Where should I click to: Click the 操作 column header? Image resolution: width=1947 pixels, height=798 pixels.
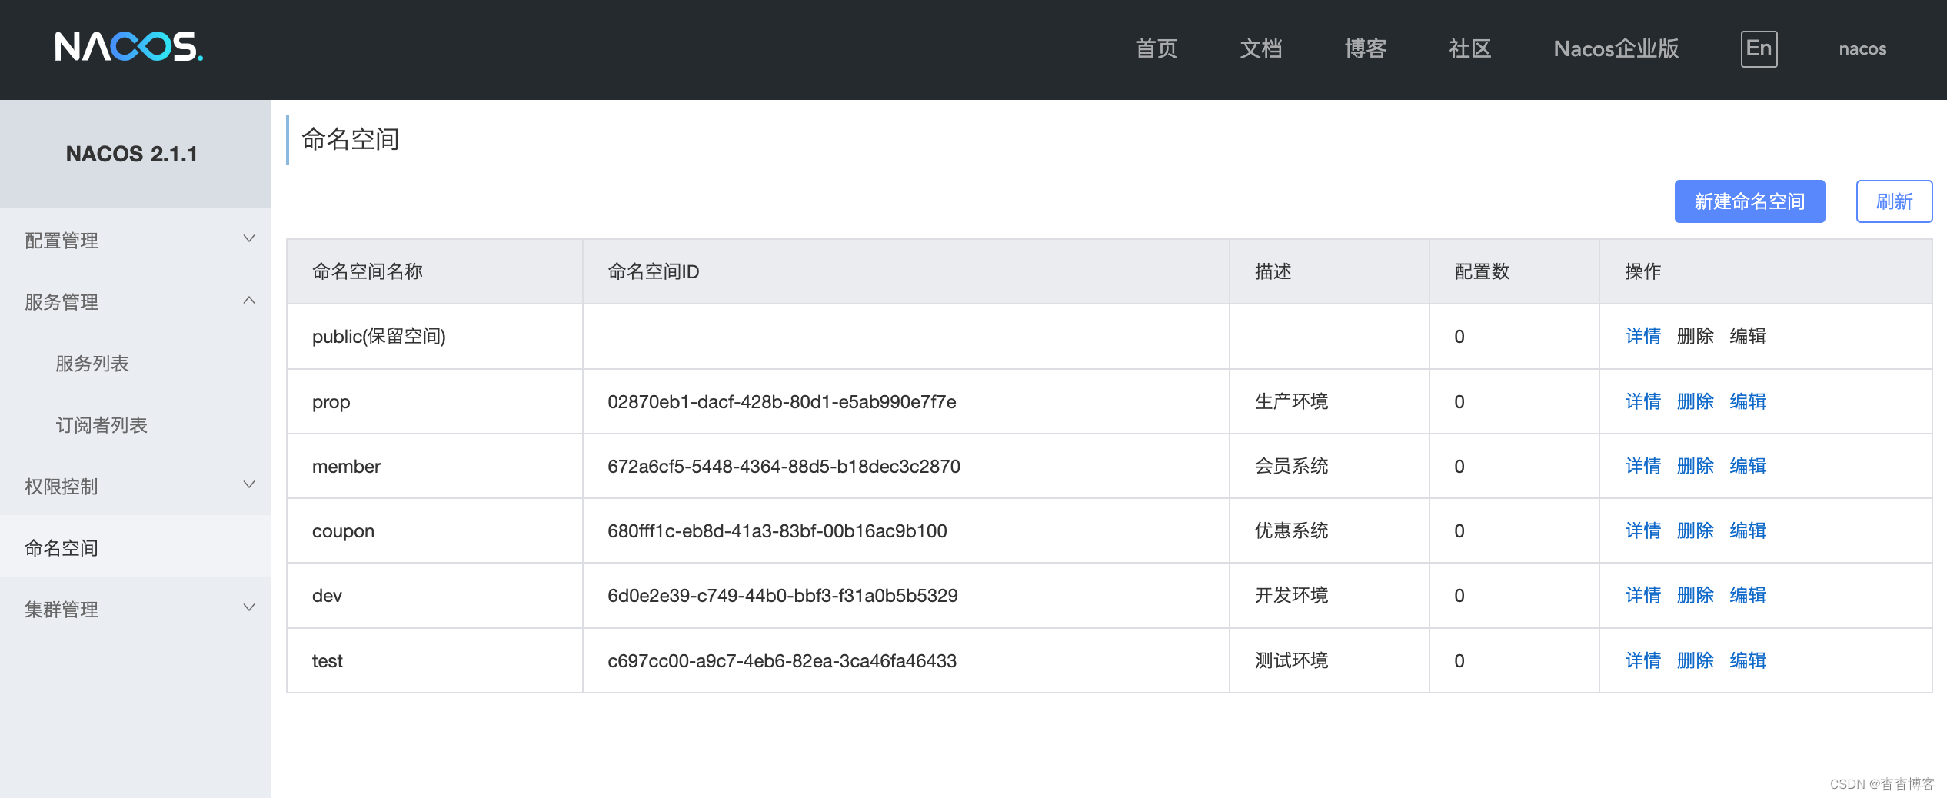click(1766, 271)
